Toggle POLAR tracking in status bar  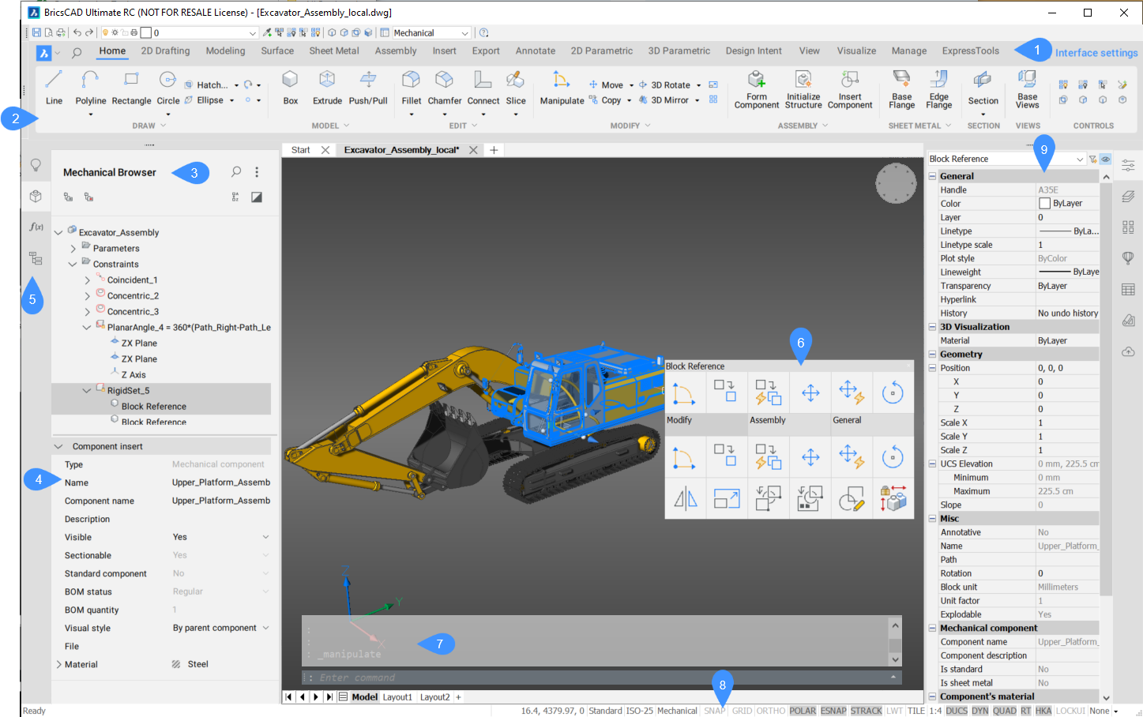803,711
